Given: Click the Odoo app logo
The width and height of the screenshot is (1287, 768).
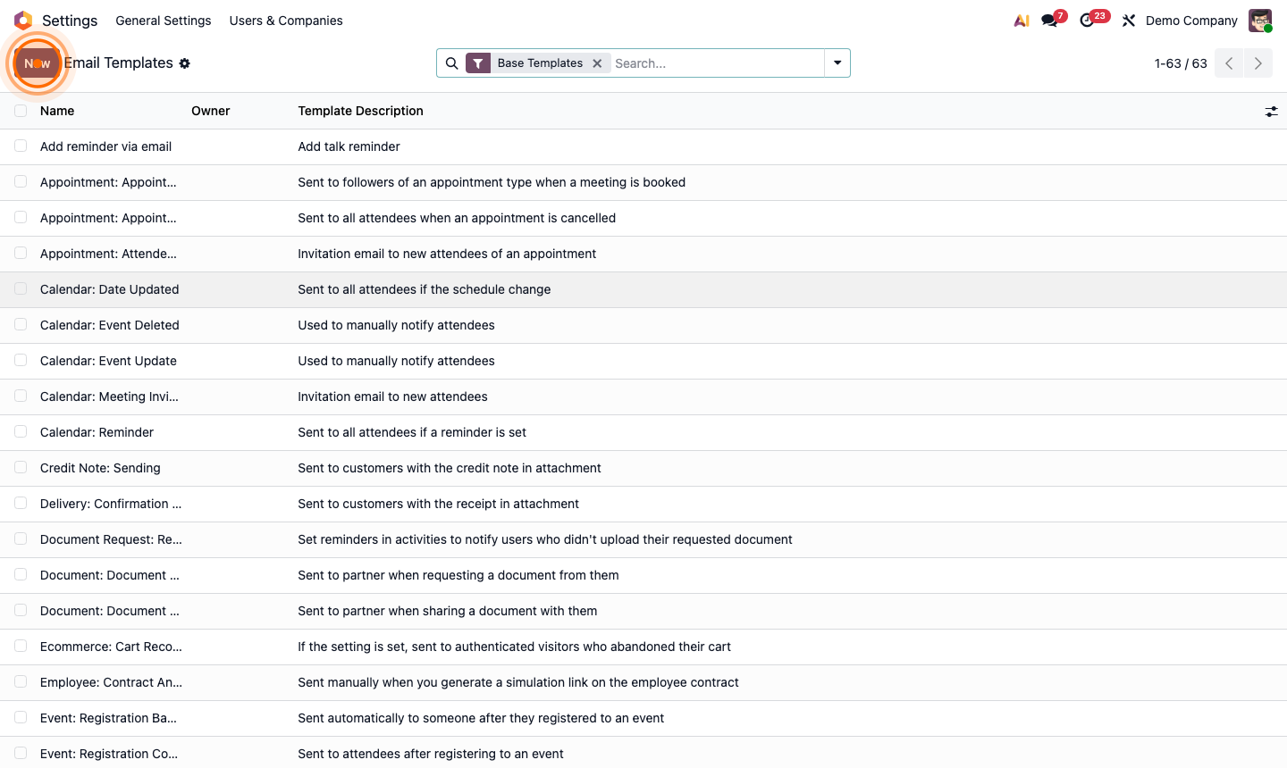Looking at the screenshot, I should 25,20.
